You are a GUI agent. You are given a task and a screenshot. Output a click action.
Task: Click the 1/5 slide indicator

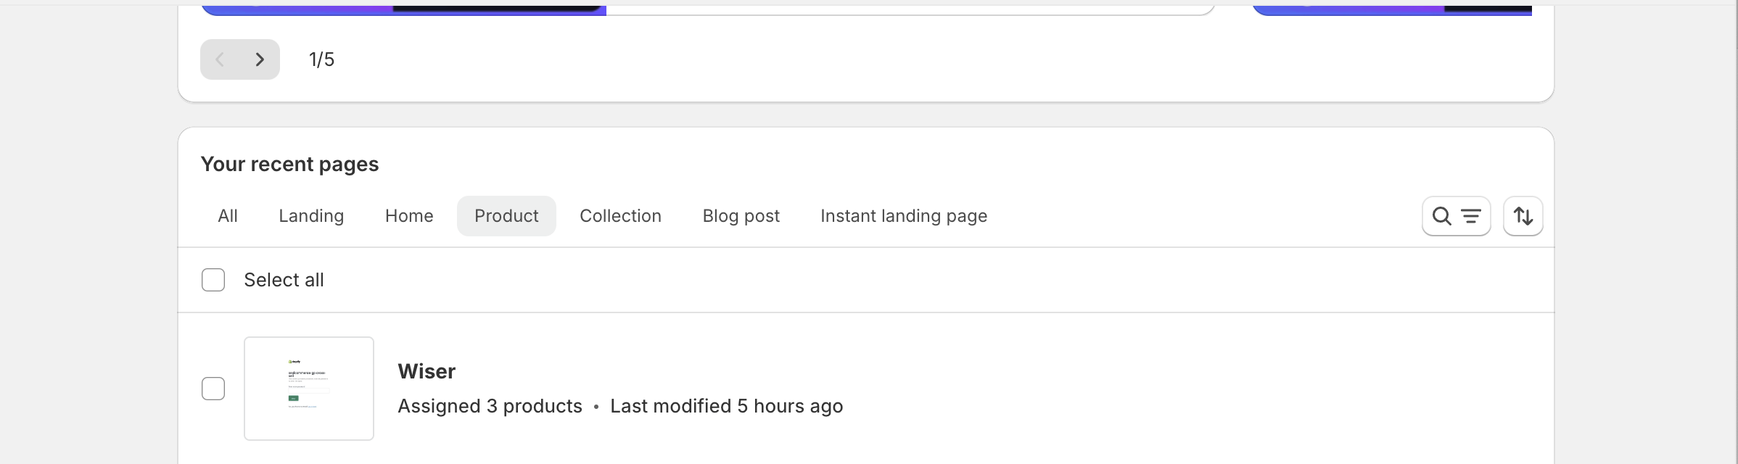[x=321, y=59]
